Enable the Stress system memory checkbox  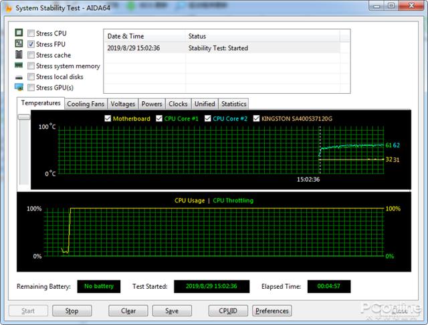31,66
